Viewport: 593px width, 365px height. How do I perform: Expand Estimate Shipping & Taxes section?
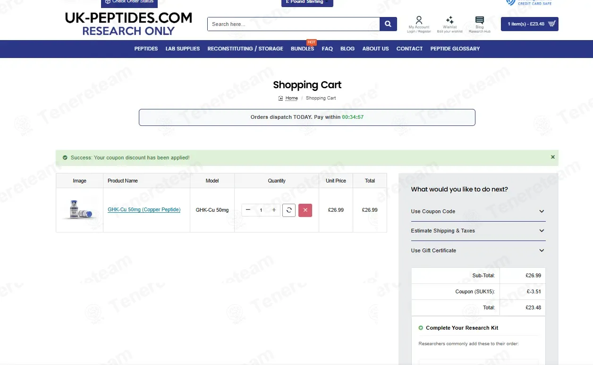(x=478, y=231)
